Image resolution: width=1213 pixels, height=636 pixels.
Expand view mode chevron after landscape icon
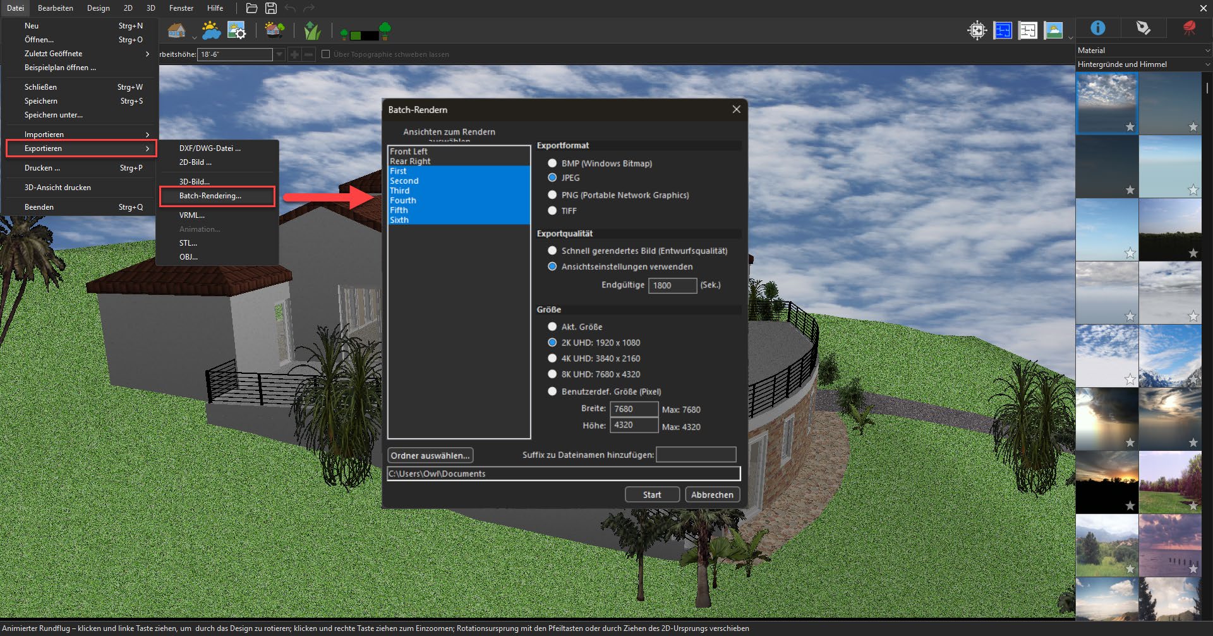(x=1070, y=38)
